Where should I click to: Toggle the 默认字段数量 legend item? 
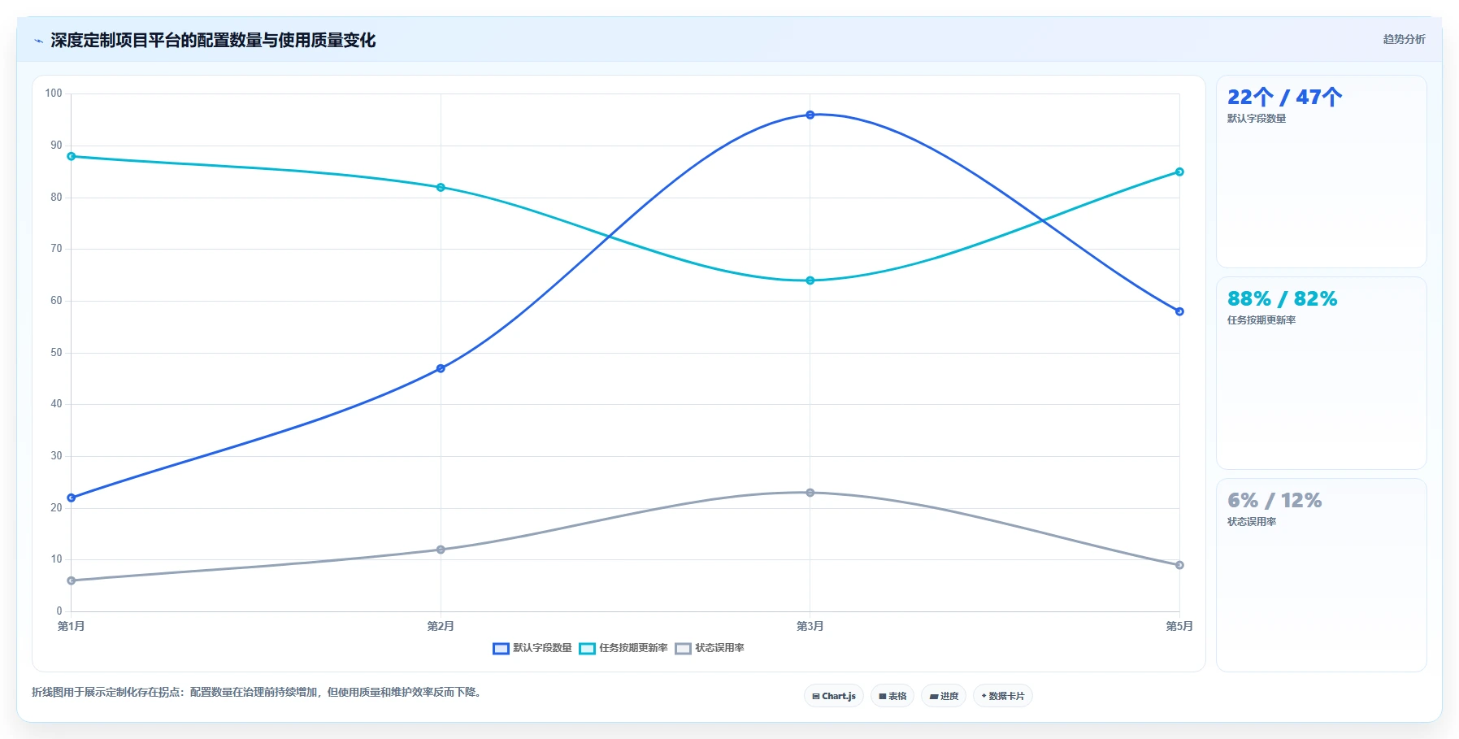tap(532, 648)
